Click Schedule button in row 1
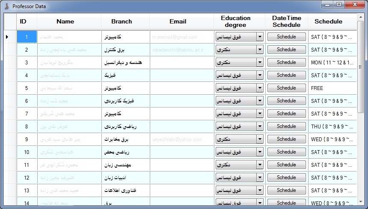368x209 pixels. pyautogui.click(x=286, y=37)
